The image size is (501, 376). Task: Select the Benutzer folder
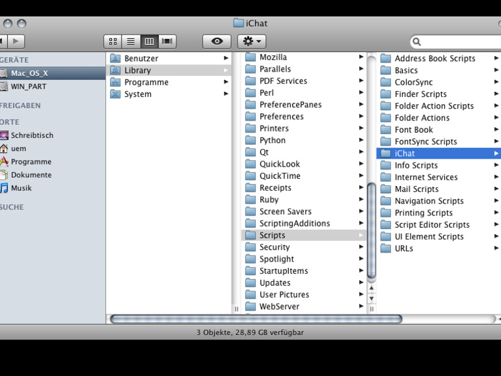(169, 59)
